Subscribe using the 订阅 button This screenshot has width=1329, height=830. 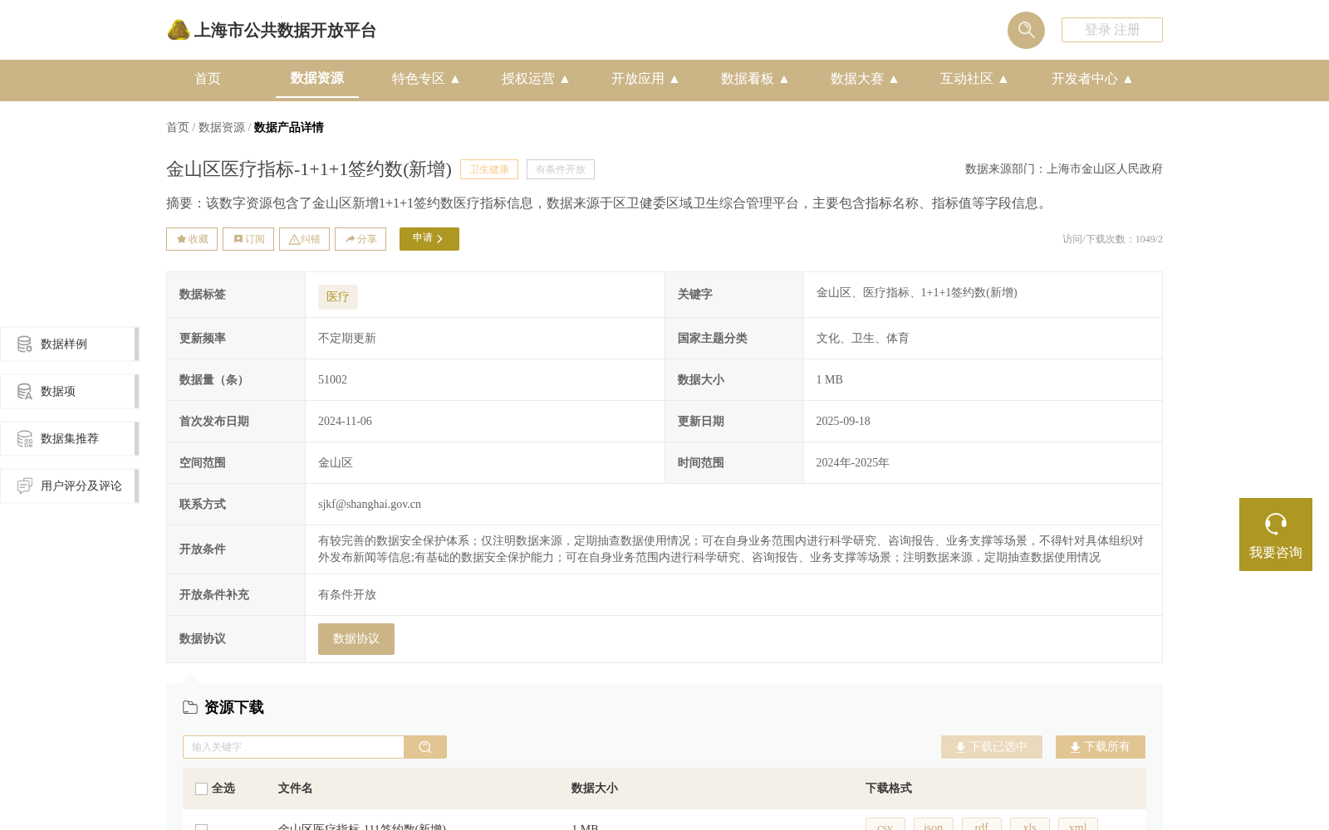(248, 239)
